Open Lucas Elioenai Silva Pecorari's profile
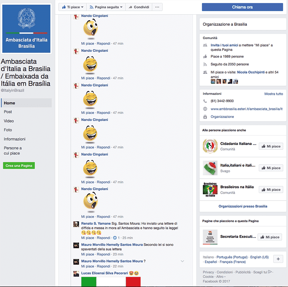This screenshot has width=288, height=287. [104, 273]
